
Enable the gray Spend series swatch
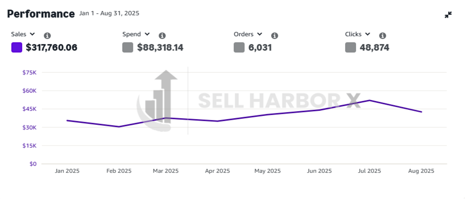(x=128, y=47)
